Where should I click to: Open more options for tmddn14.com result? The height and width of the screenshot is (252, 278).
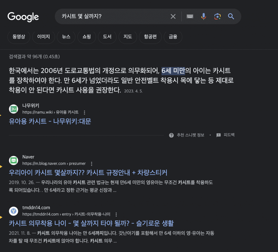coord(116,214)
